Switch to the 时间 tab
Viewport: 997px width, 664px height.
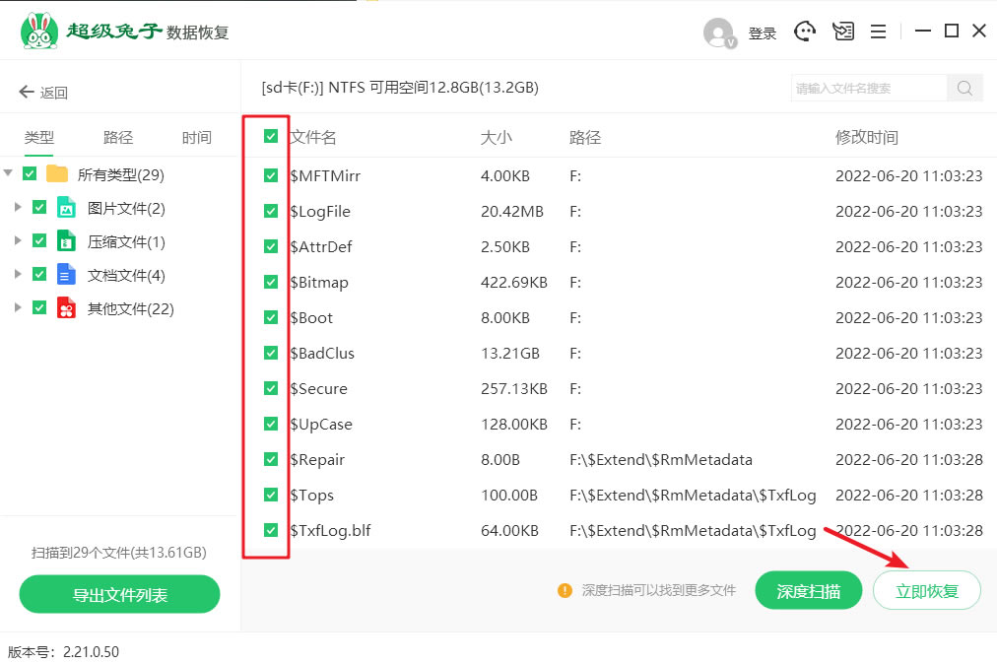coord(196,137)
